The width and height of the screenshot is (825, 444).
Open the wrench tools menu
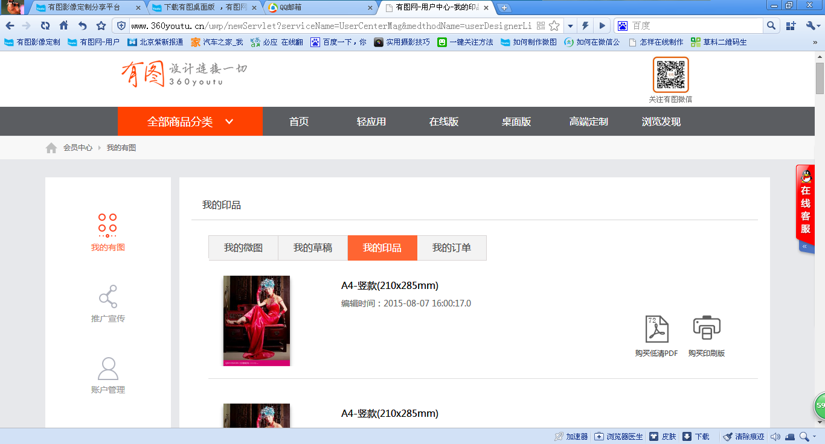pyautogui.click(x=812, y=26)
